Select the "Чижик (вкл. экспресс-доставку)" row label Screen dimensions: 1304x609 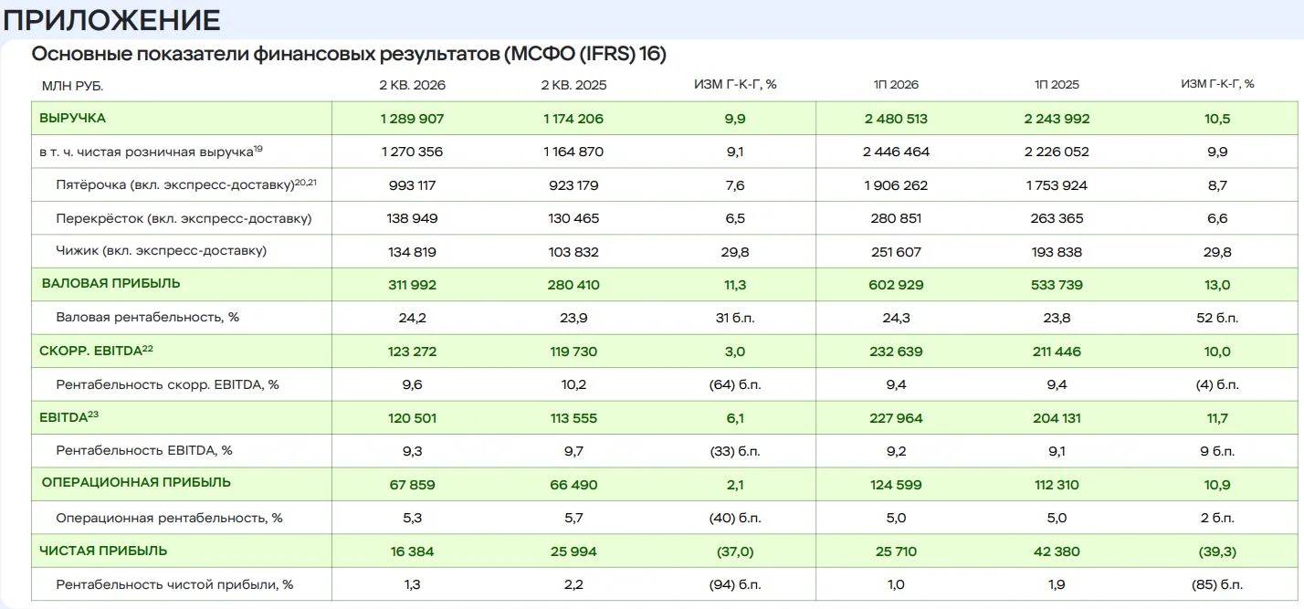point(162,251)
